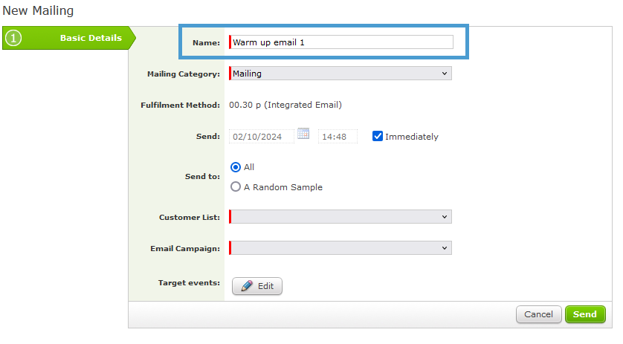Tick the Immediately checkbox
623x344 pixels.
[x=378, y=136]
